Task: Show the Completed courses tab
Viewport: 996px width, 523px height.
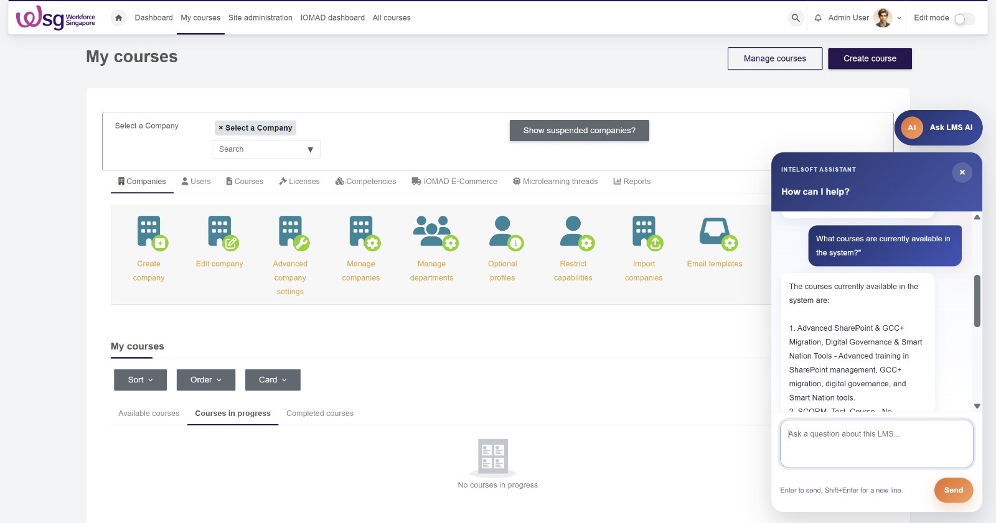Action: [x=320, y=414]
